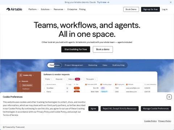Select Open requests in sidebar
This screenshot has height=130, width=174.
pos(27,85)
